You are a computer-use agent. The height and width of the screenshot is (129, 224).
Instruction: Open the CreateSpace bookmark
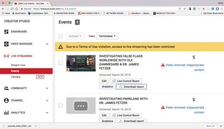click(x=38, y=13)
